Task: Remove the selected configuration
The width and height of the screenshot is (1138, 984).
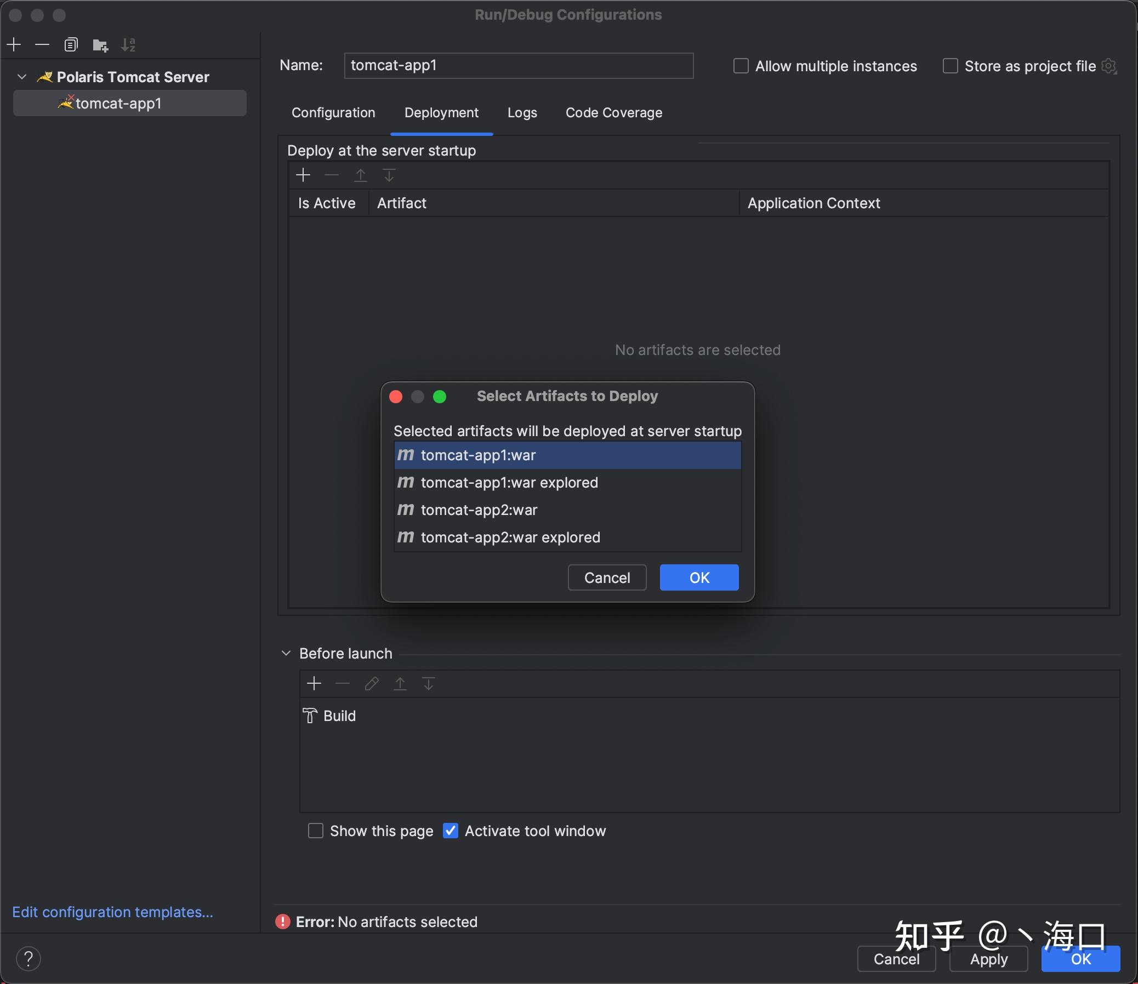Action: point(42,44)
